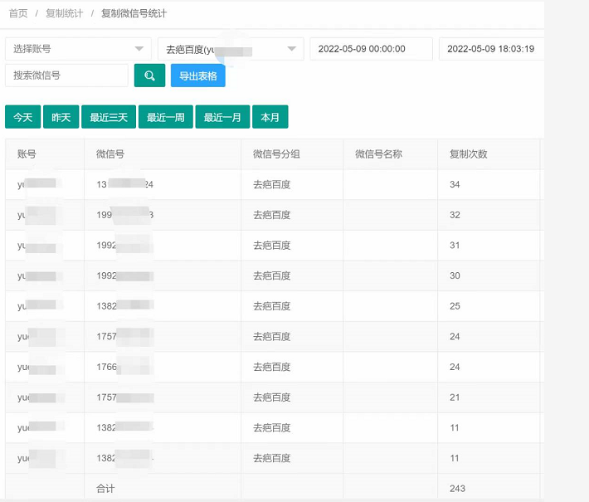
Task: Go to 首页 in breadcrumb
Action: pos(18,13)
